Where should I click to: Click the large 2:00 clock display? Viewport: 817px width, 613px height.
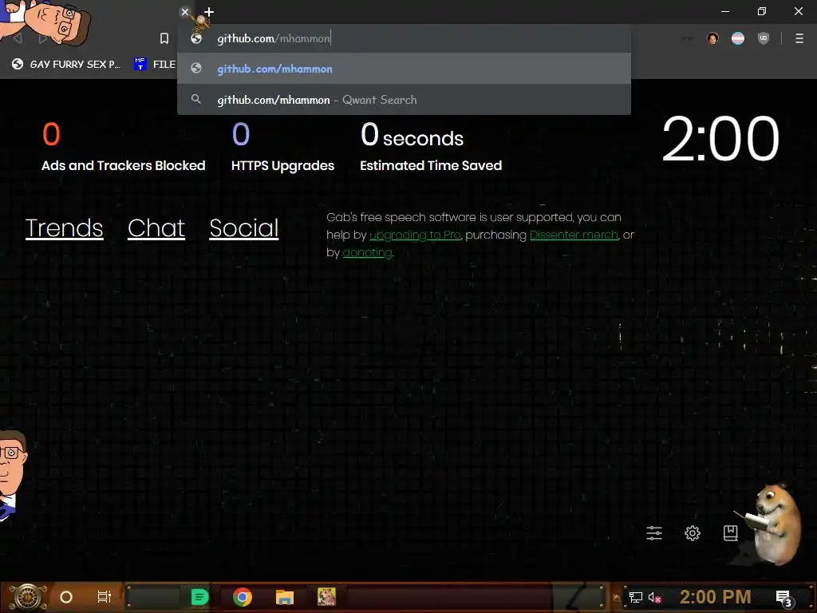[x=720, y=139]
